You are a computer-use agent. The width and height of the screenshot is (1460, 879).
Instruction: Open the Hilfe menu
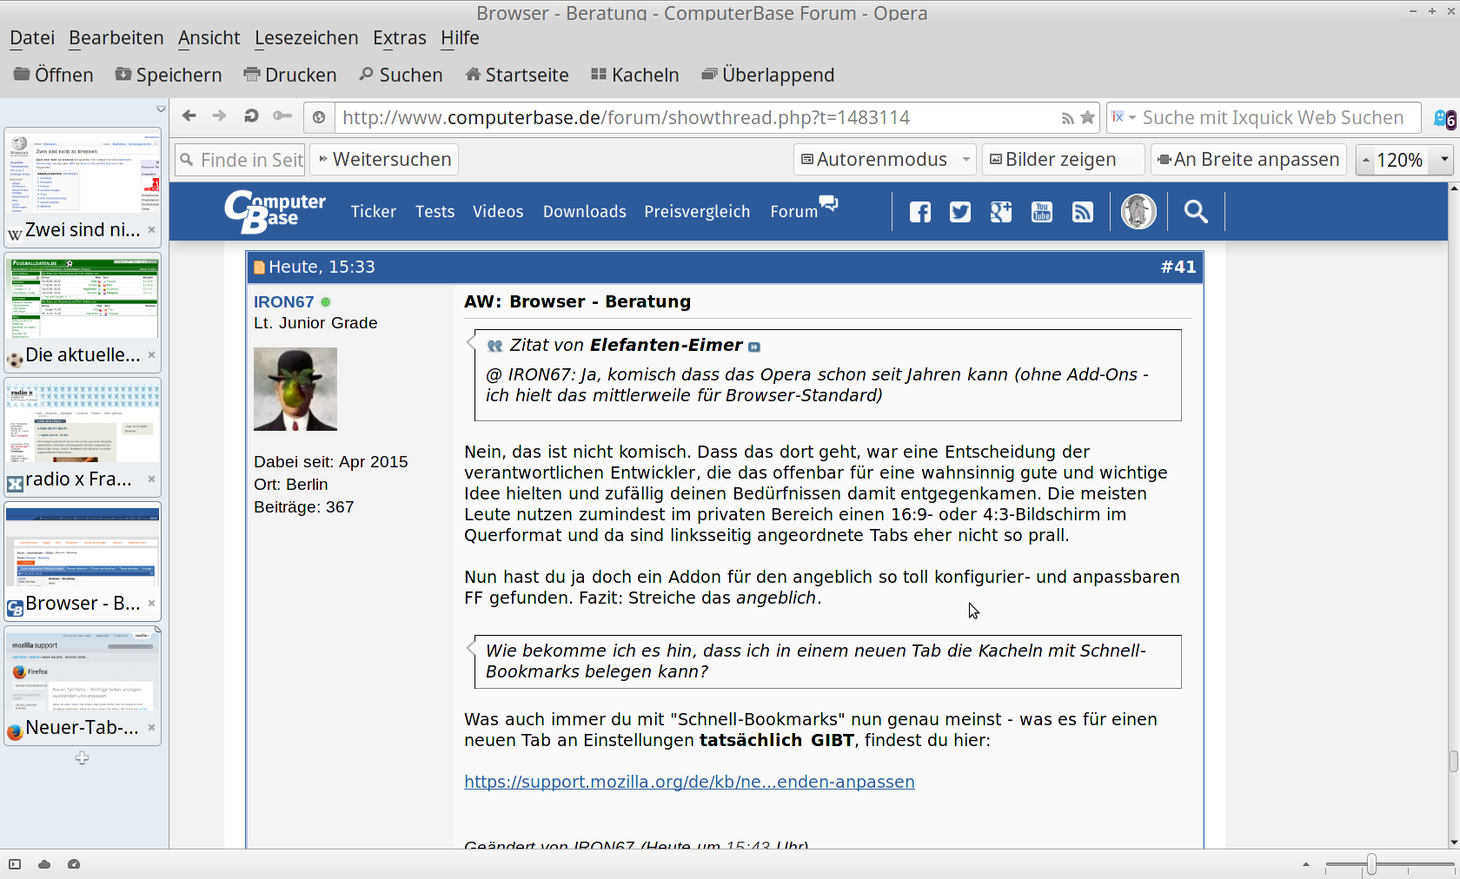(x=460, y=38)
